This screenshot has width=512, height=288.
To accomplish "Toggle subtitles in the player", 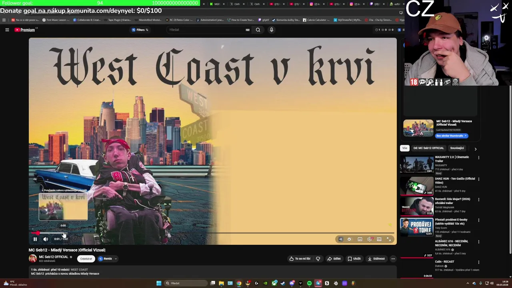I will click(360, 239).
